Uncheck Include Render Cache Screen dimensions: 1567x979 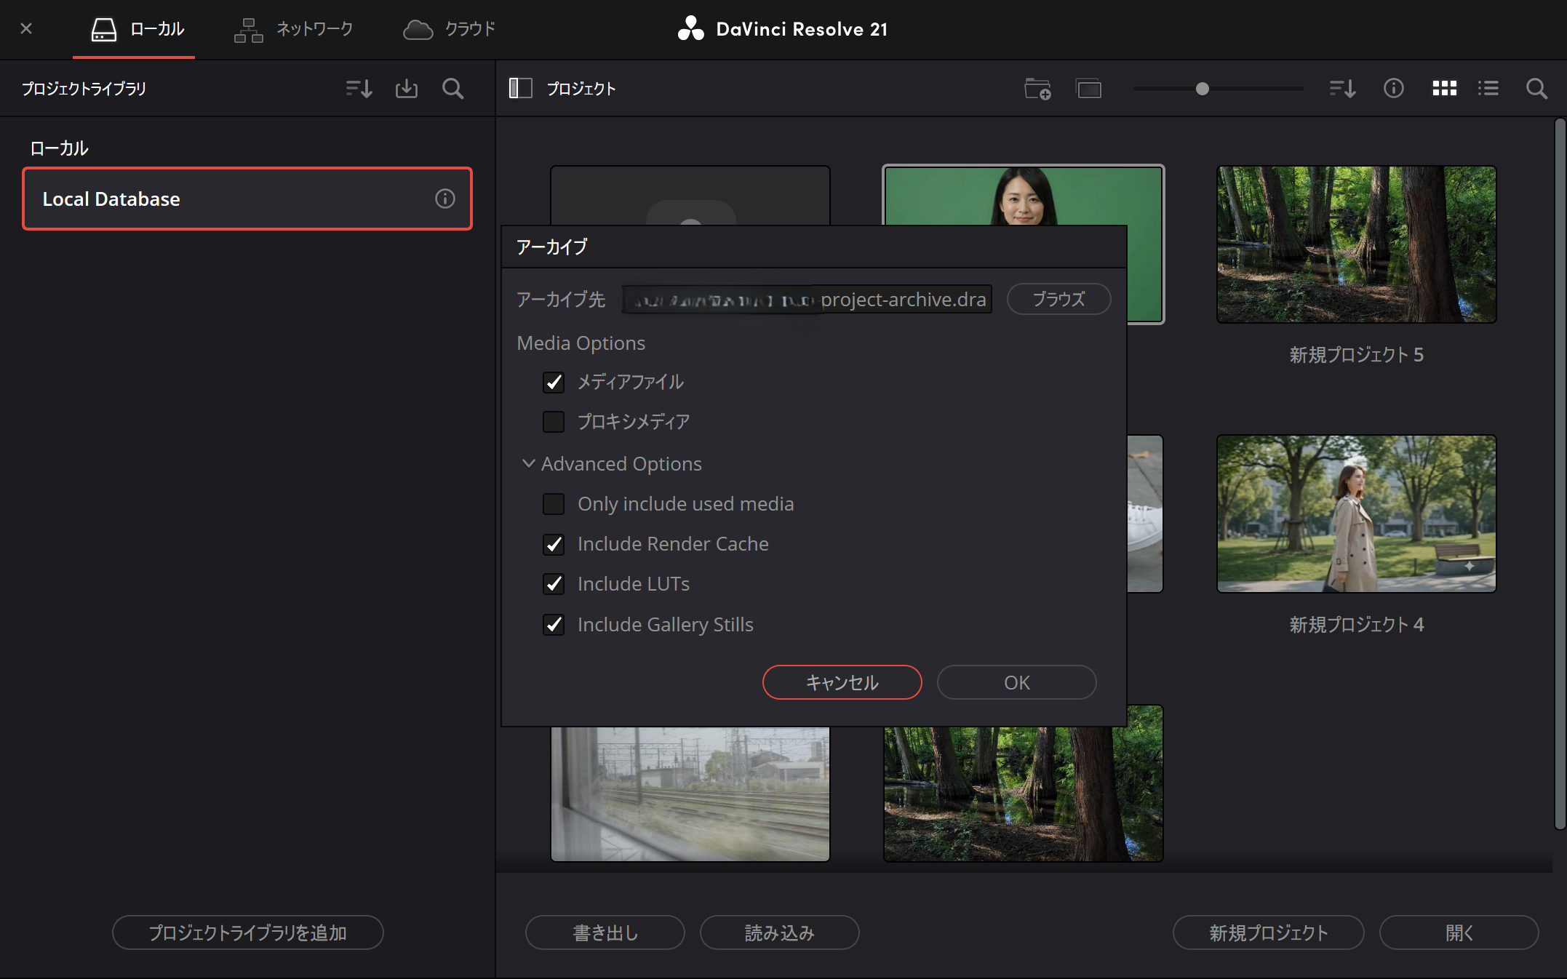pyautogui.click(x=554, y=544)
